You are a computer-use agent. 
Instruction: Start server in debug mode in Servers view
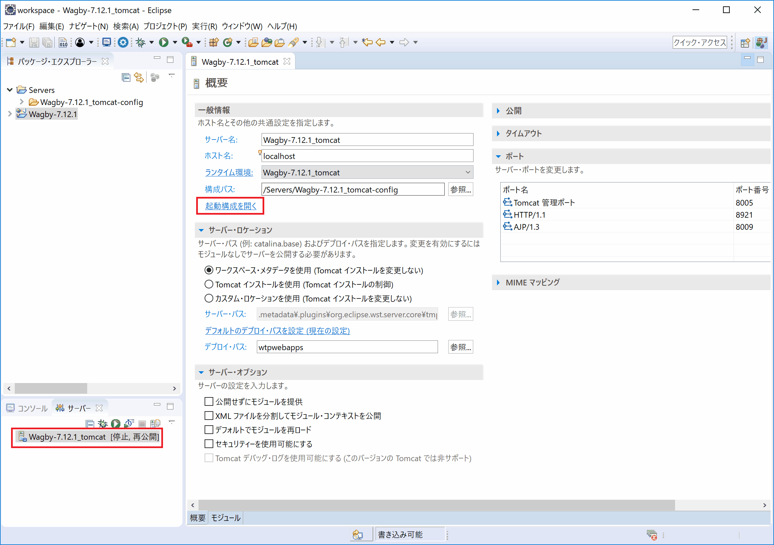click(103, 424)
